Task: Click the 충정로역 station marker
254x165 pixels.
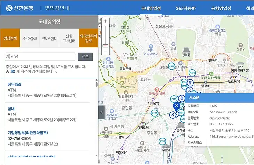Action: point(143,124)
